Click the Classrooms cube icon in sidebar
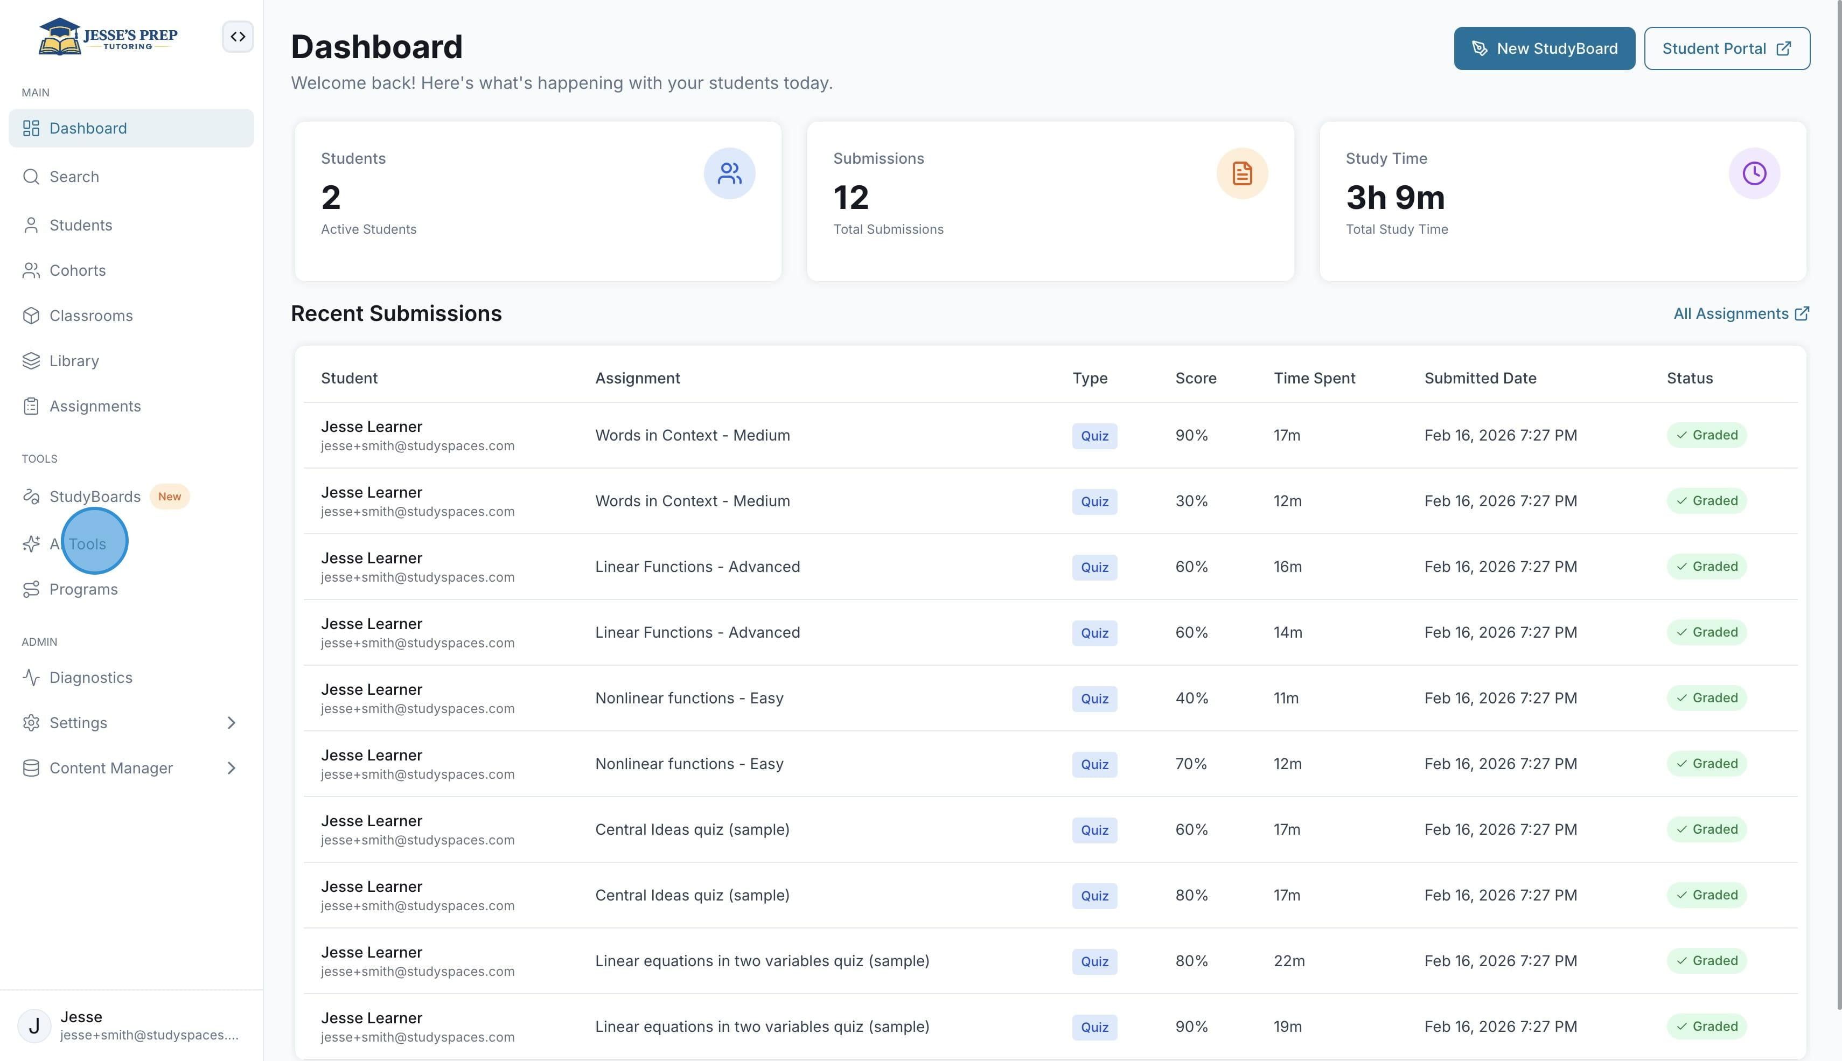The width and height of the screenshot is (1842, 1061). coord(31,316)
